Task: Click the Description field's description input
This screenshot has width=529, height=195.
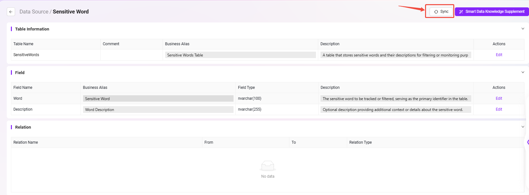Action: [396, 110]
